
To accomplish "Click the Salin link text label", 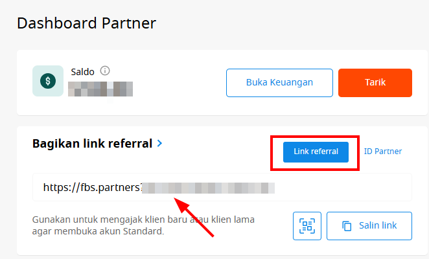I will click(x=378, y=225).
